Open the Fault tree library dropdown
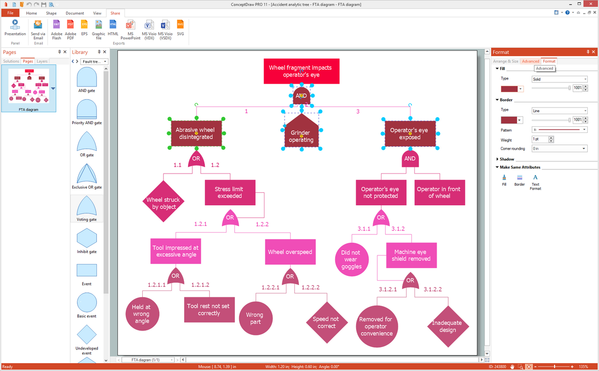 coord(95,61)
